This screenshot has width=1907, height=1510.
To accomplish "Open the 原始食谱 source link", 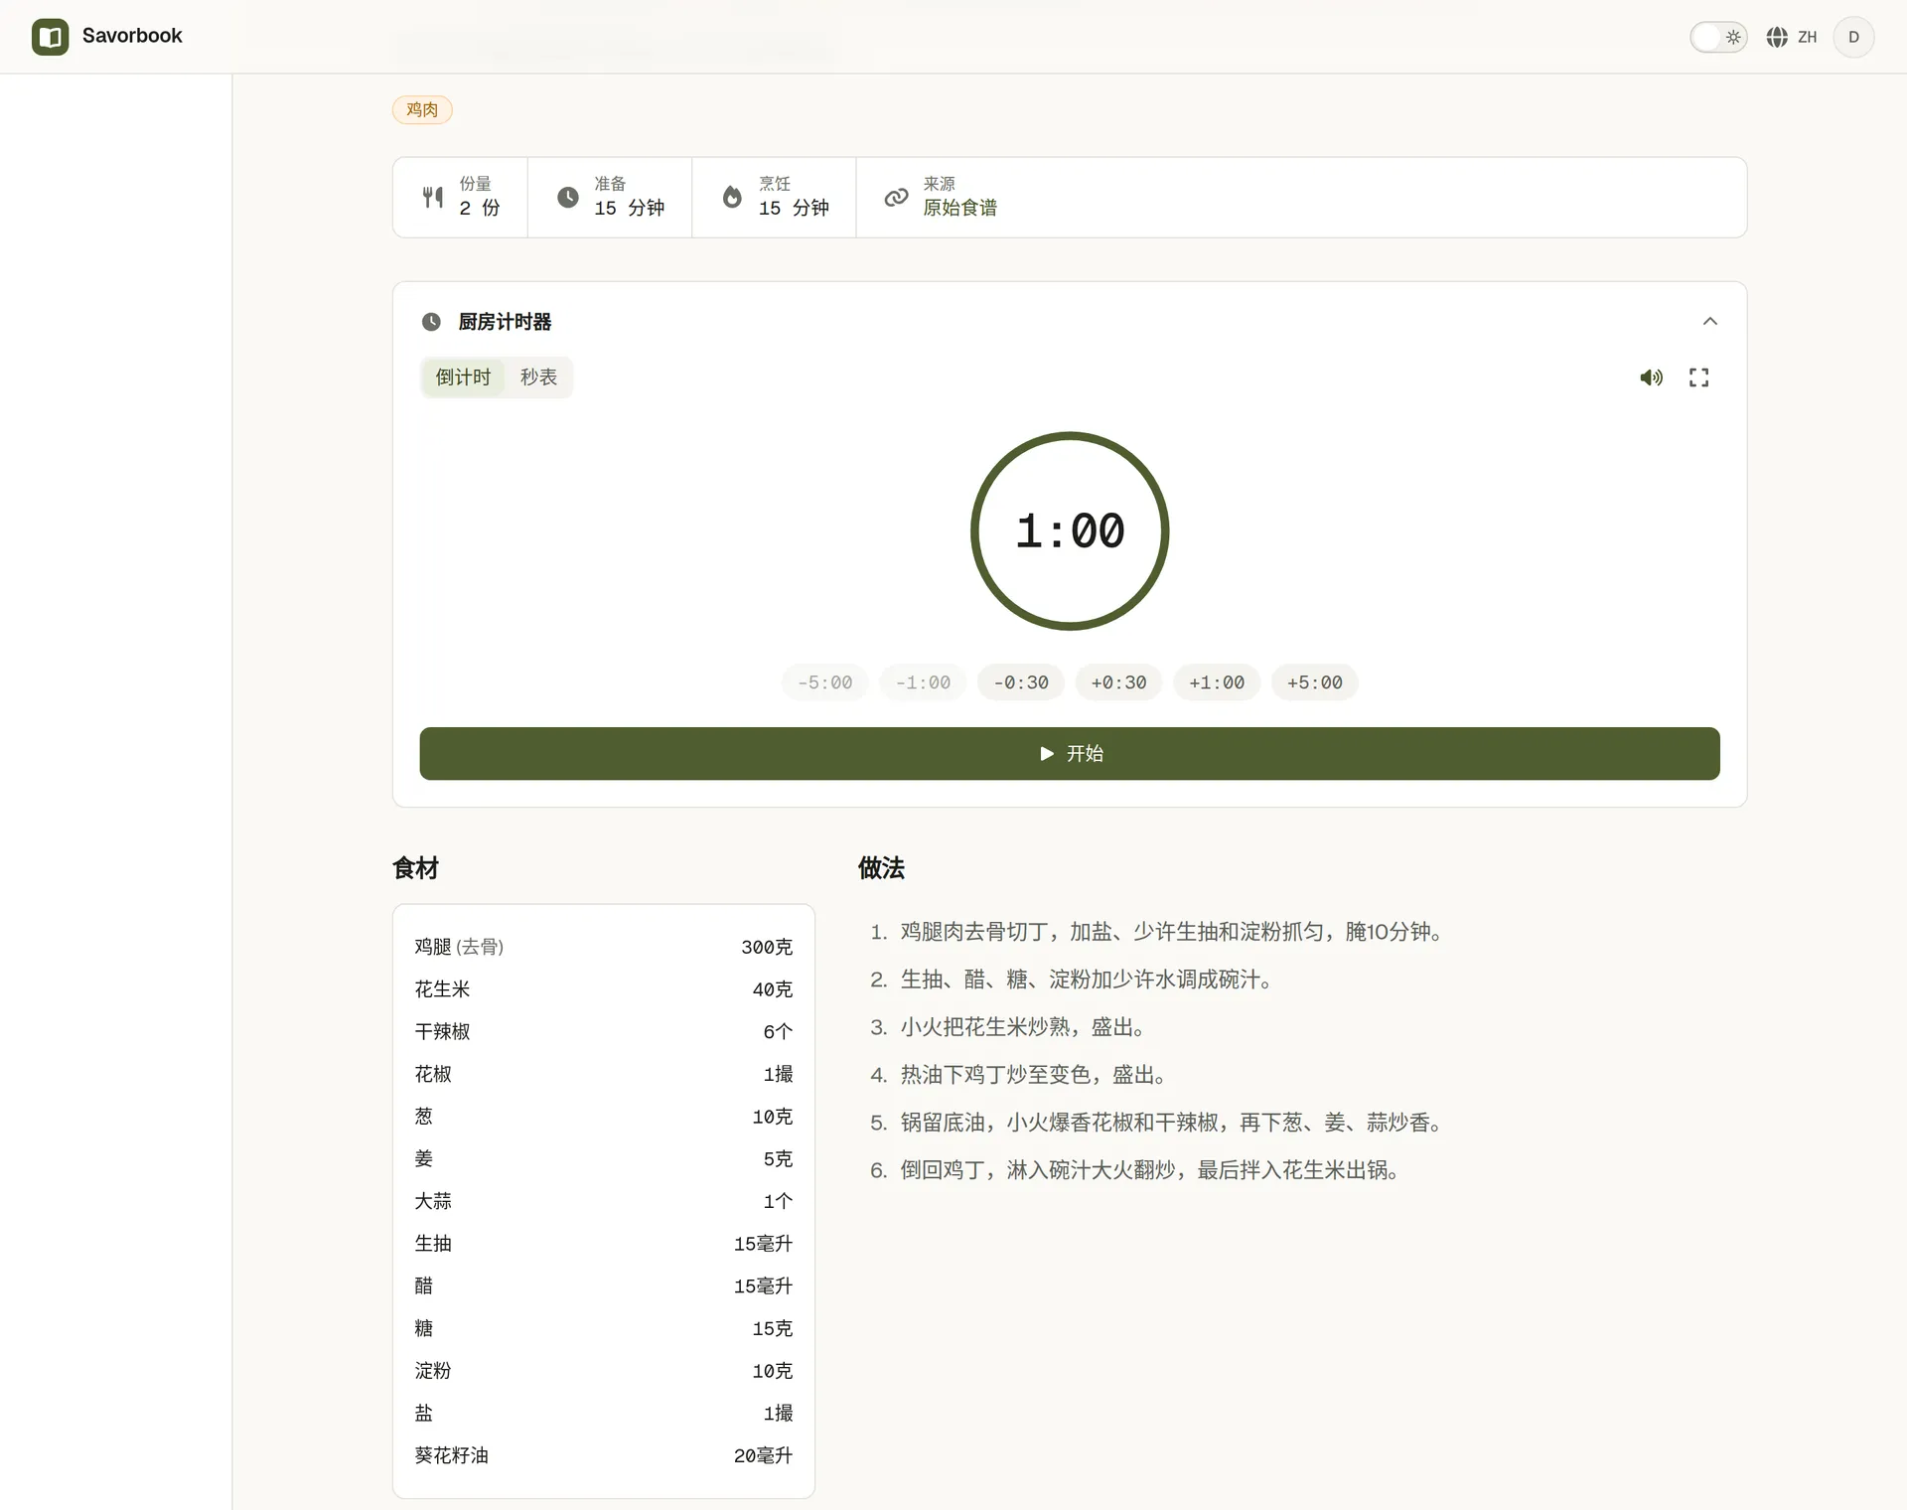I will pyautogui.click(x=959, y=208).
